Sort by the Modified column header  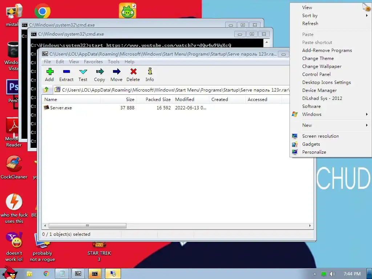click(191, 100)
